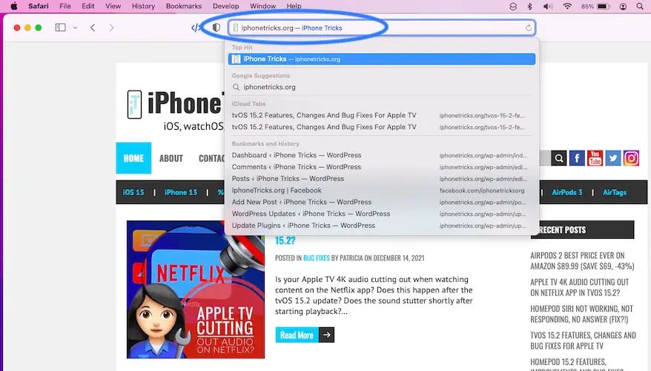Click the user account menu bar icon

(x=623, y=6)
